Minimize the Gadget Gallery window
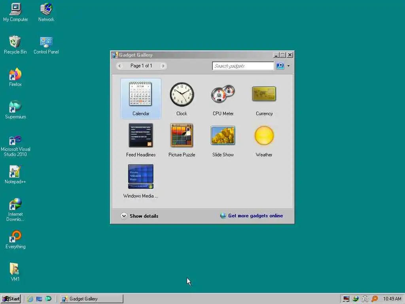405x304 pixels. coord(276,55)
